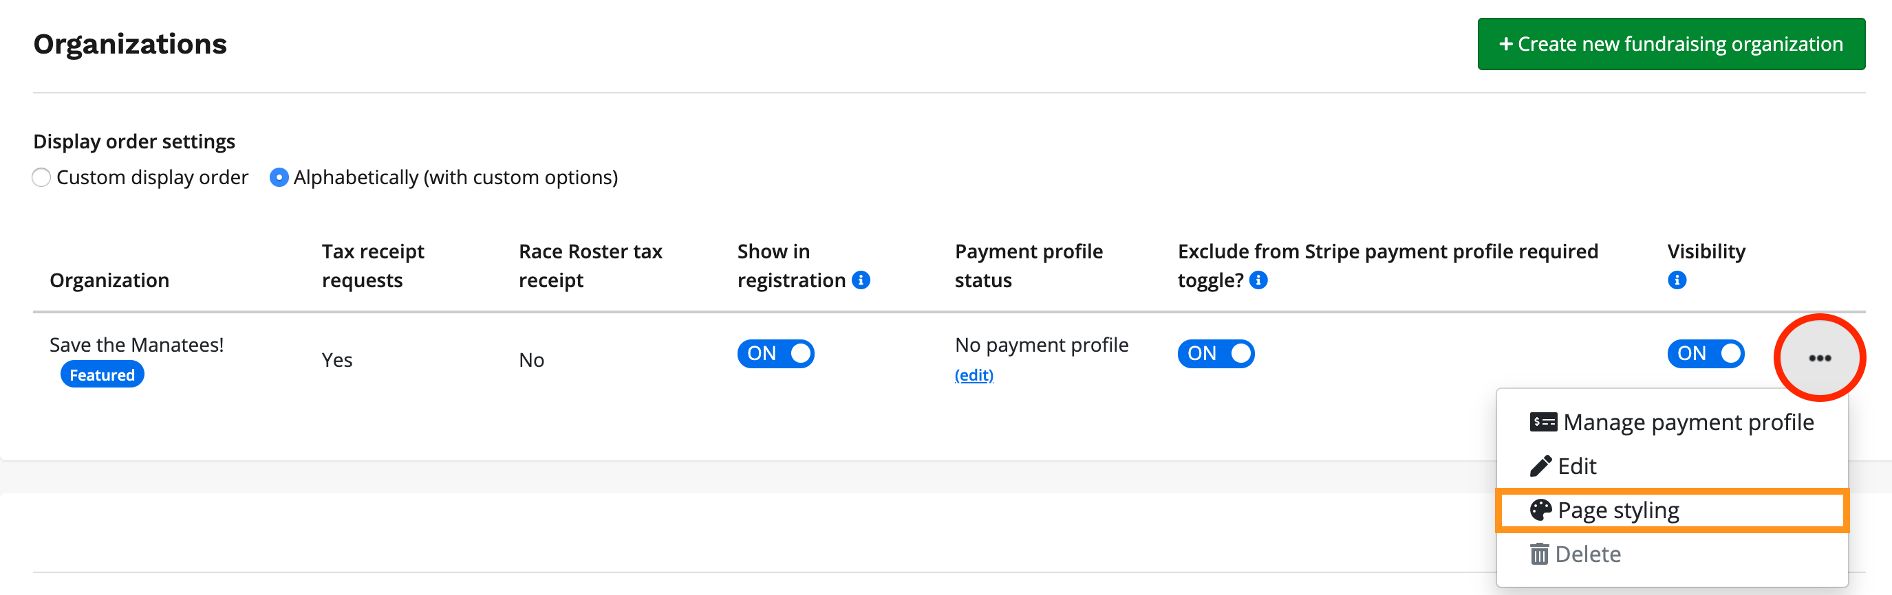Turn off the Visibility switch
The image size is (1892, 595).
1706,354
